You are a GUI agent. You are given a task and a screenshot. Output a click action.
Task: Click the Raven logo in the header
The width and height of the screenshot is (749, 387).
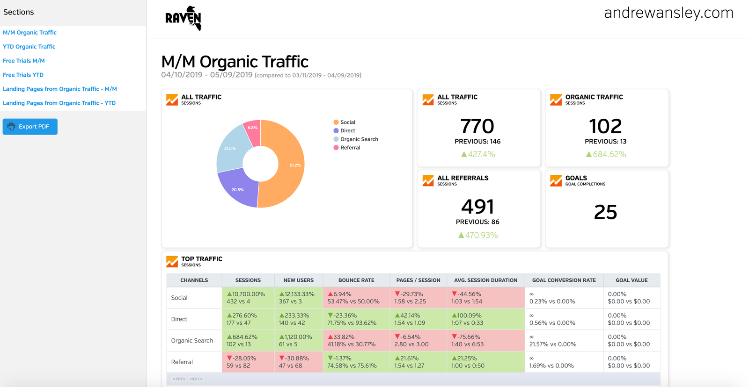click(184, 18)
